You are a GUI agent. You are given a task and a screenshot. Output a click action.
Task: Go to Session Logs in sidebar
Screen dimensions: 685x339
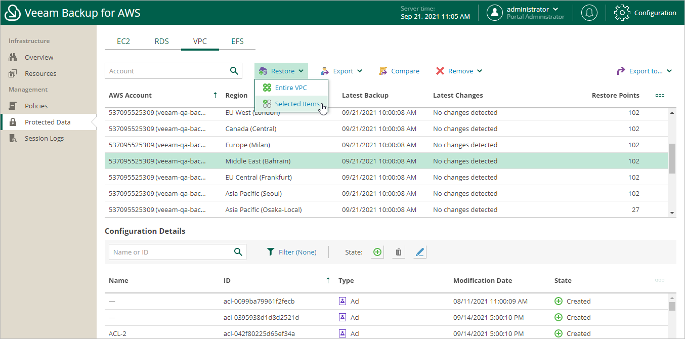click(x=44, y=138)
